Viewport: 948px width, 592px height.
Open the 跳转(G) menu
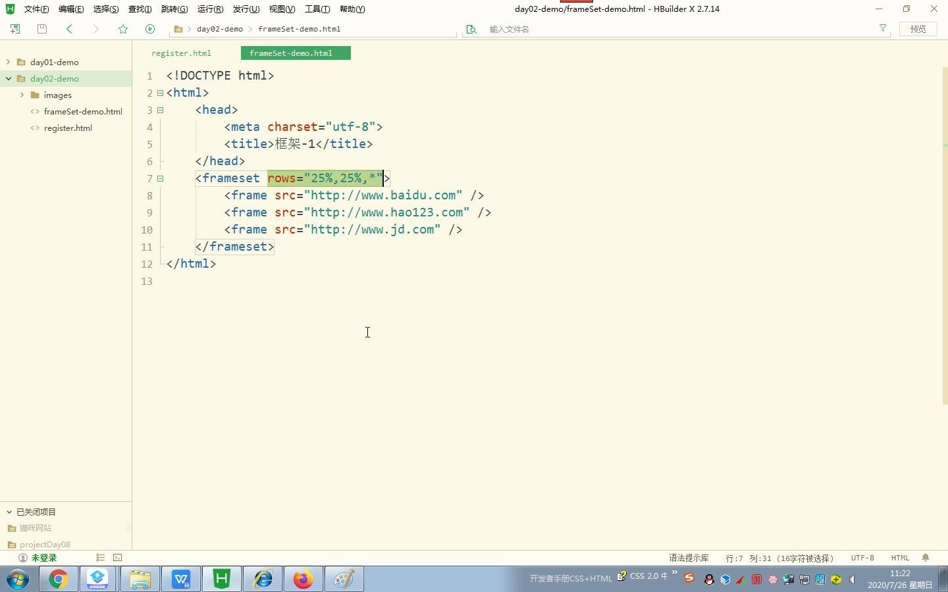[174, 9]
